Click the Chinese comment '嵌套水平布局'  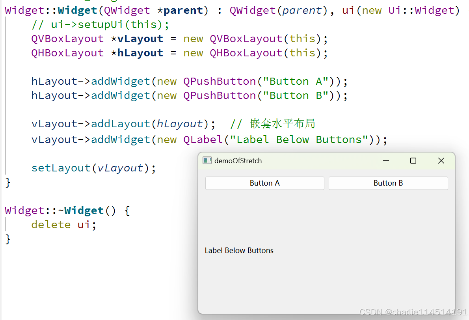(x=282, y=123)
